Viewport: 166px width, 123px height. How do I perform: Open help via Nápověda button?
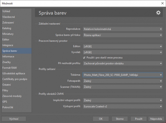pos(156,119)
